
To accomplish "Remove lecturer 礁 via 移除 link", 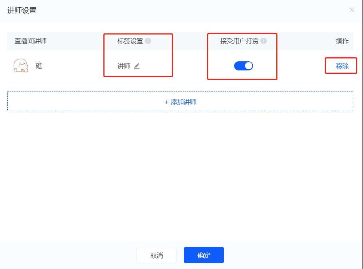I will 342,66.
